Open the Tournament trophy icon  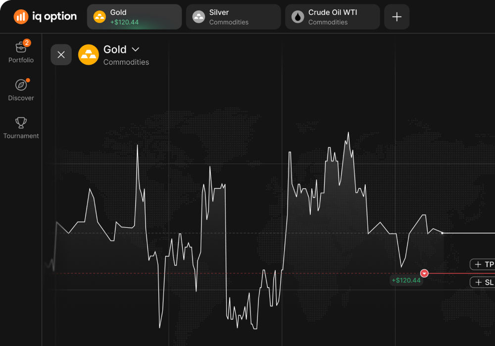coord(21,123)
